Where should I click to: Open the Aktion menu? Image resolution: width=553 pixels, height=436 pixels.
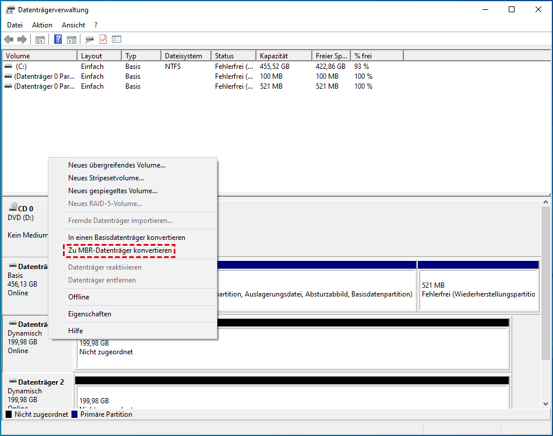[42, 25]
